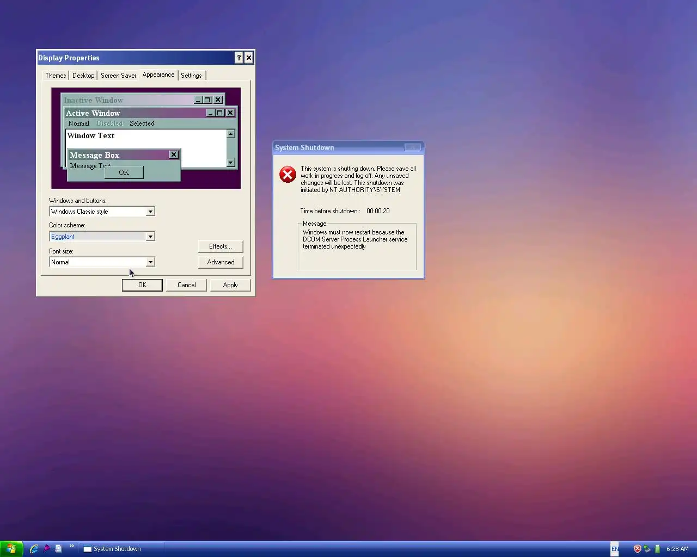Image resolution: width=697 pixels, height=557 pixels.
Task: Click the EN language indicator in tray
Action: tap(614, 549)
